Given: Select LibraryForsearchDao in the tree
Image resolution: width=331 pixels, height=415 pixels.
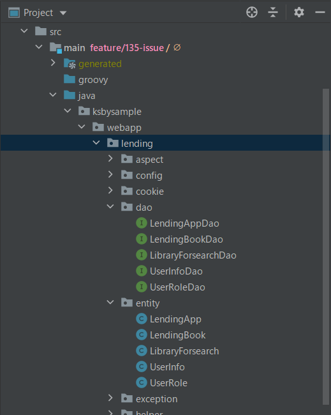Looking at the screenshot, I should (x=193, y=255).
